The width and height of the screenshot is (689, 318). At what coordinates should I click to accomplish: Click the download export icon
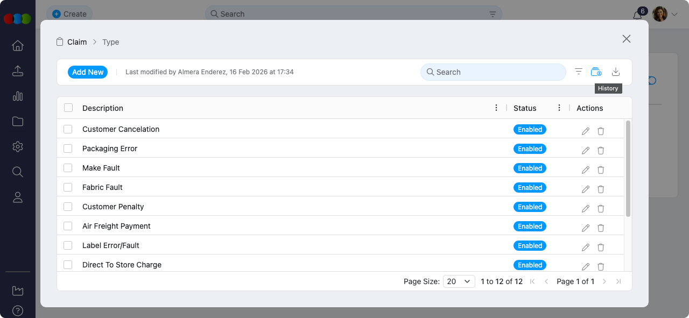pos(616,72)
